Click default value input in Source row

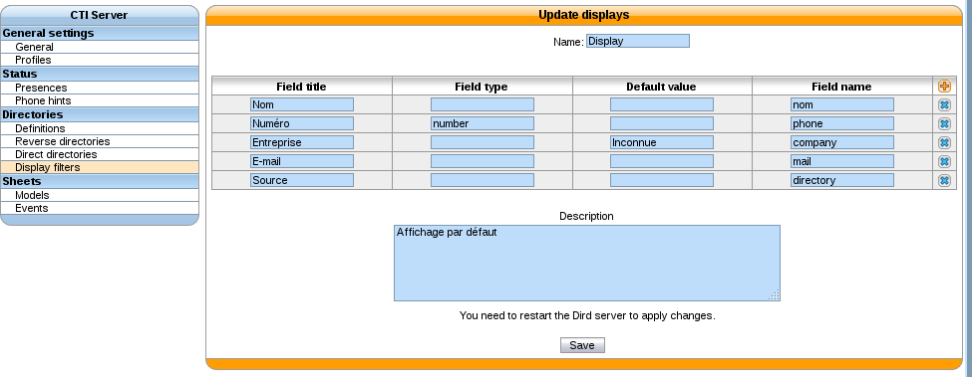[x=662, y=180]
